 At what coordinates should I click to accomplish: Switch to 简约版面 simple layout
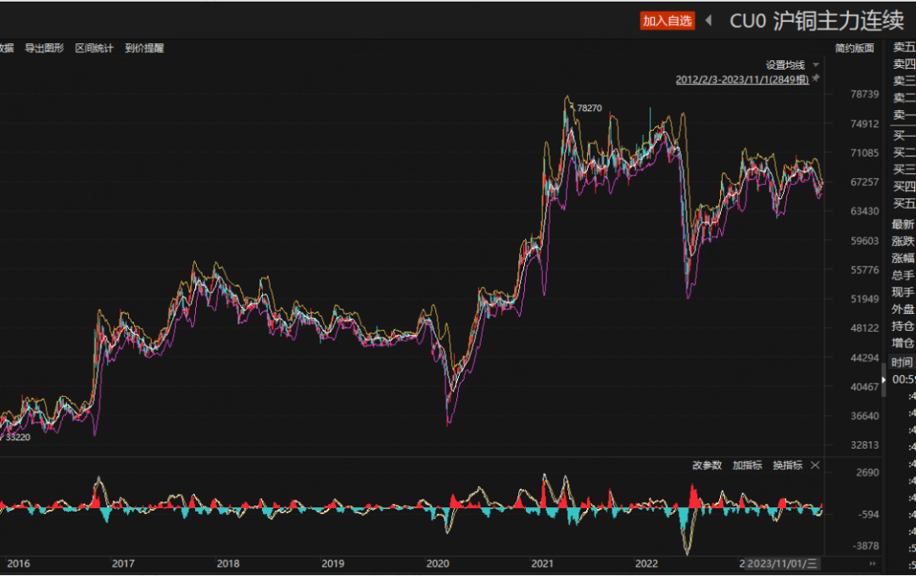pos(853,48)
